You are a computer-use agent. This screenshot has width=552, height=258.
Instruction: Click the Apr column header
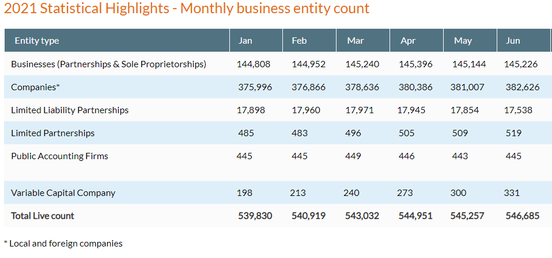tap(408, 41)
